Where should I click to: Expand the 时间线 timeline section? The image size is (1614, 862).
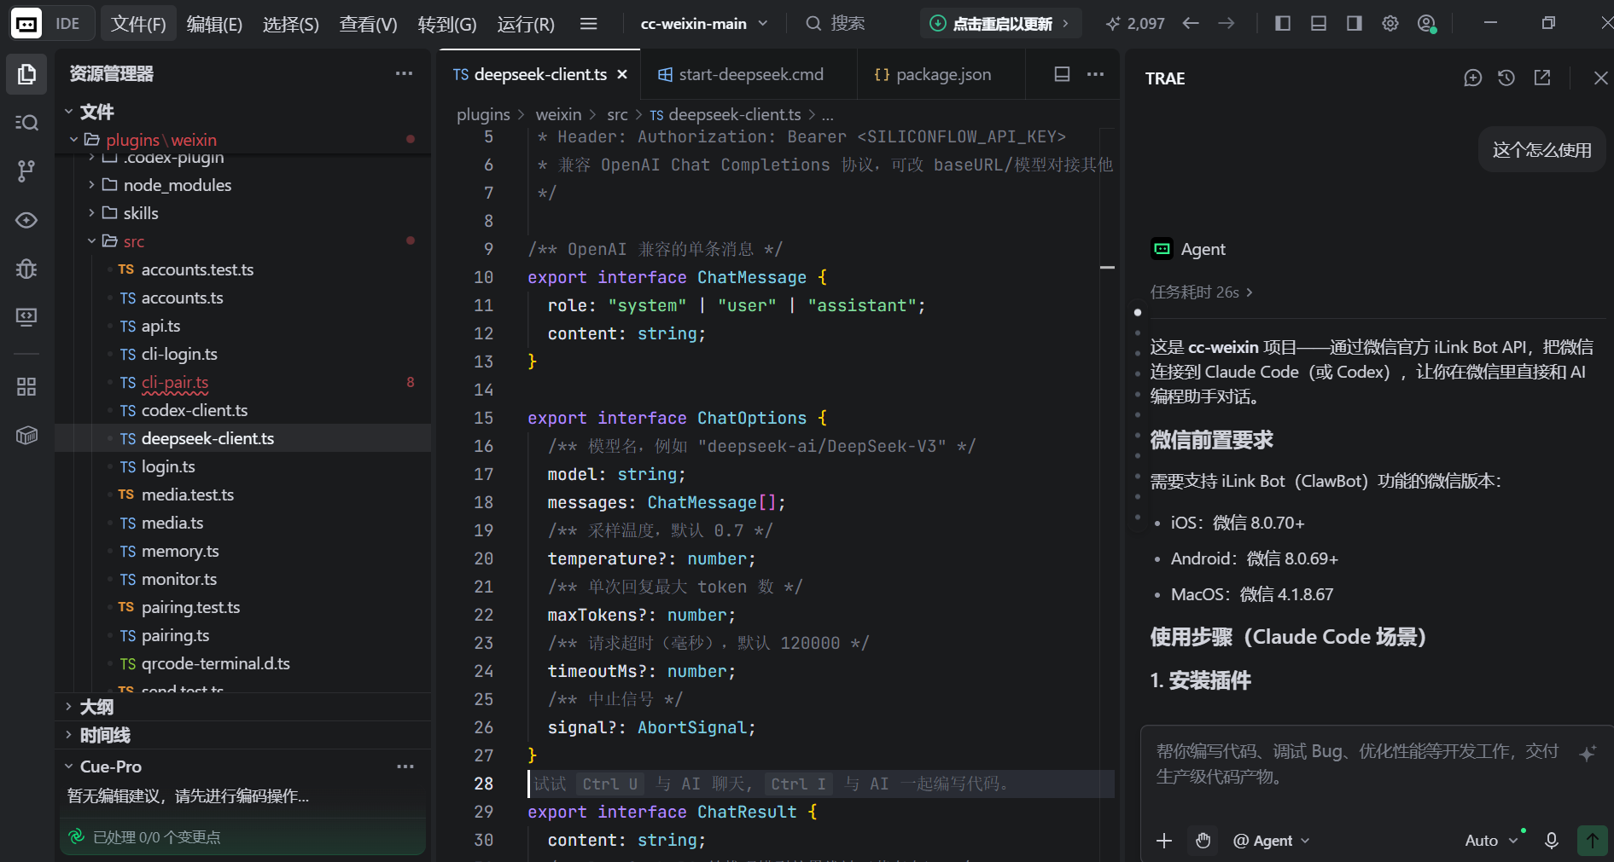[x=69, y=735]
